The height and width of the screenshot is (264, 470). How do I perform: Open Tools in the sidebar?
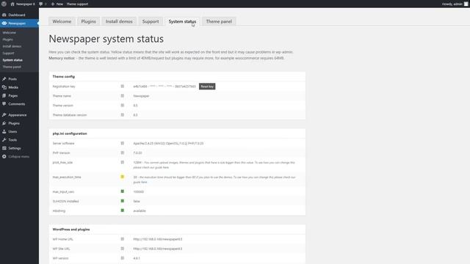point(12,140)
